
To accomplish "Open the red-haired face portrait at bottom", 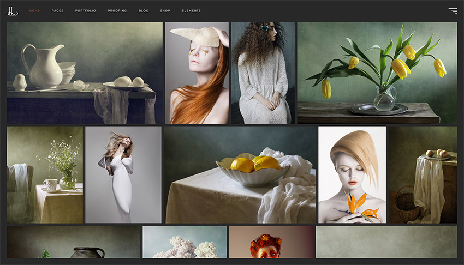I will pyautogui.click(x=271, y=243).
